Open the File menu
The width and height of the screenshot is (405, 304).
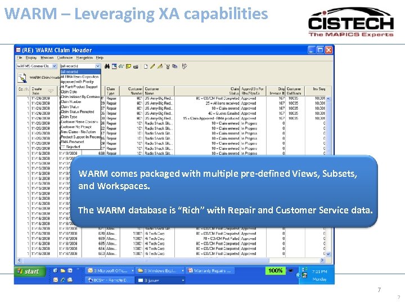pos(19,57)
